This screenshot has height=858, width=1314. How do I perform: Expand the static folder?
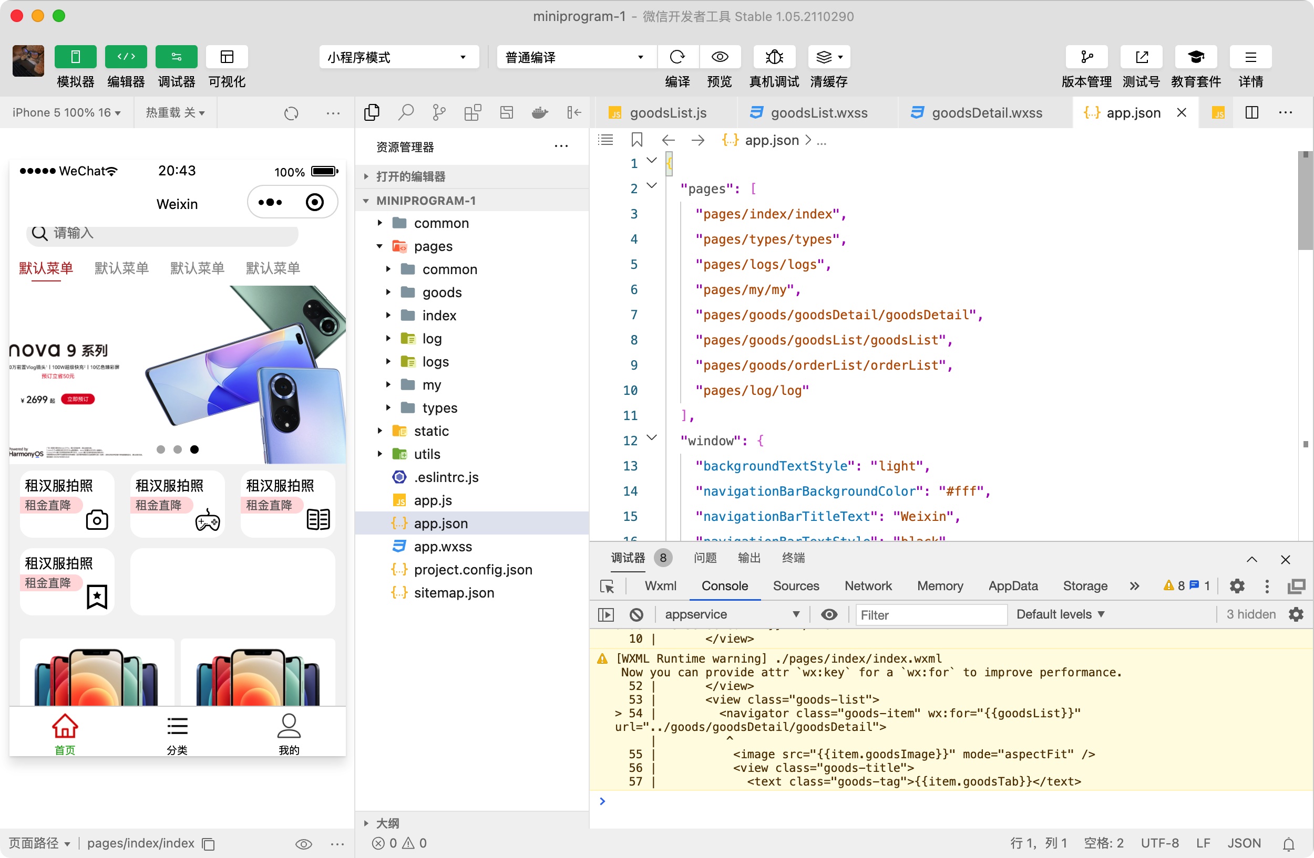(x=473, y=431)
